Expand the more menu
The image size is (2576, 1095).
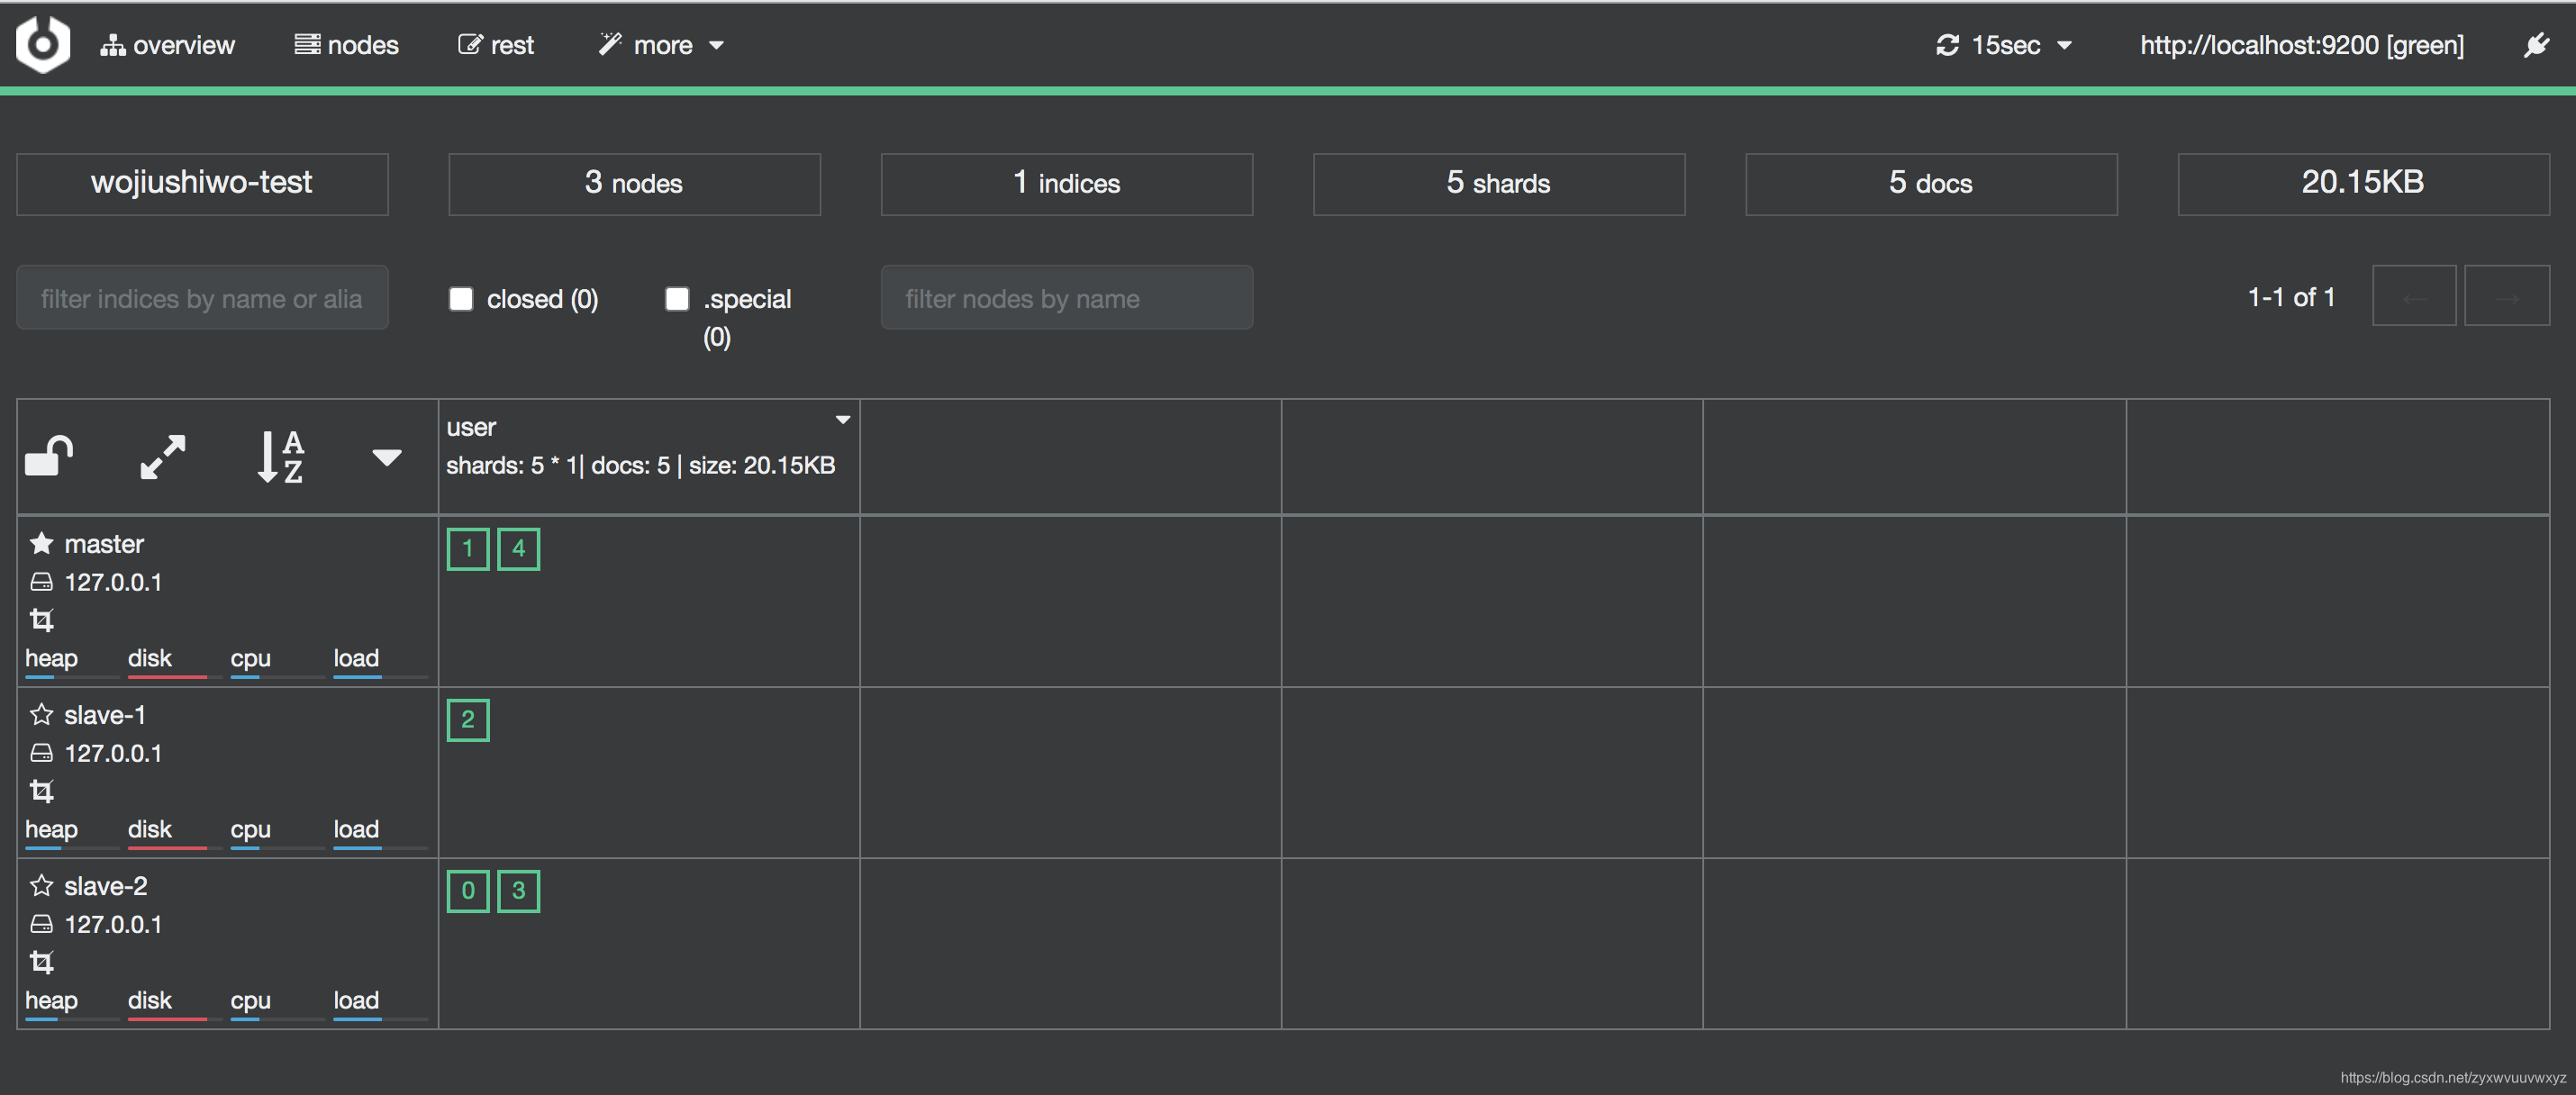(x=661, y=45)
